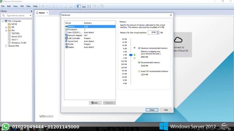Click the 64 GB slider scale label
This screenshot has height=131, width=234.
(x=124, y=39)
